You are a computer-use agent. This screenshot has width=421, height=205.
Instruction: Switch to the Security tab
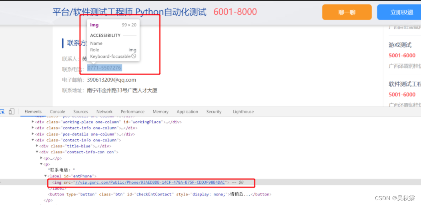click(x=214, y=112)
